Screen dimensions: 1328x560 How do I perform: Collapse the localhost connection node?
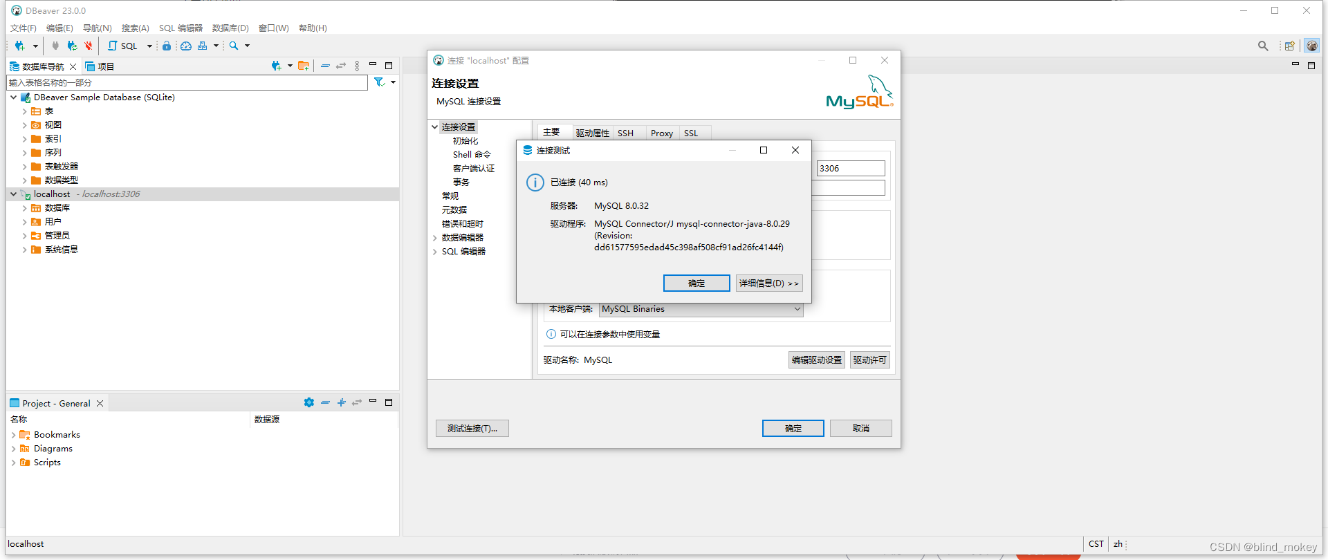pos(13,194)
